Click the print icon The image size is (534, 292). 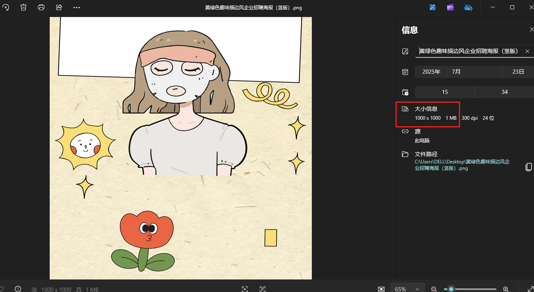41,7
